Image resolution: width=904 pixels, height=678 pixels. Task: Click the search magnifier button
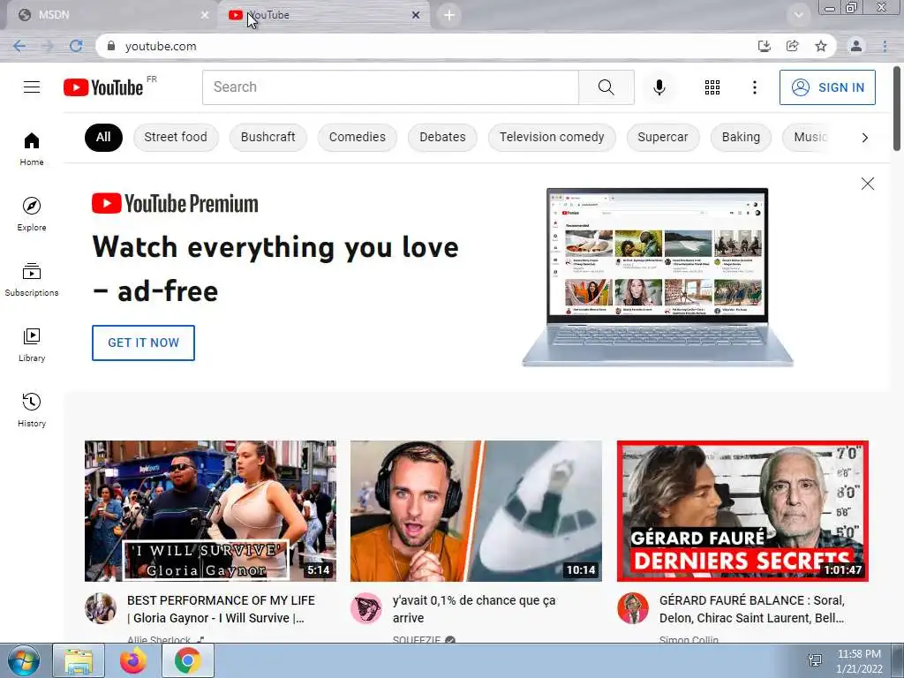tap(606, 87)
